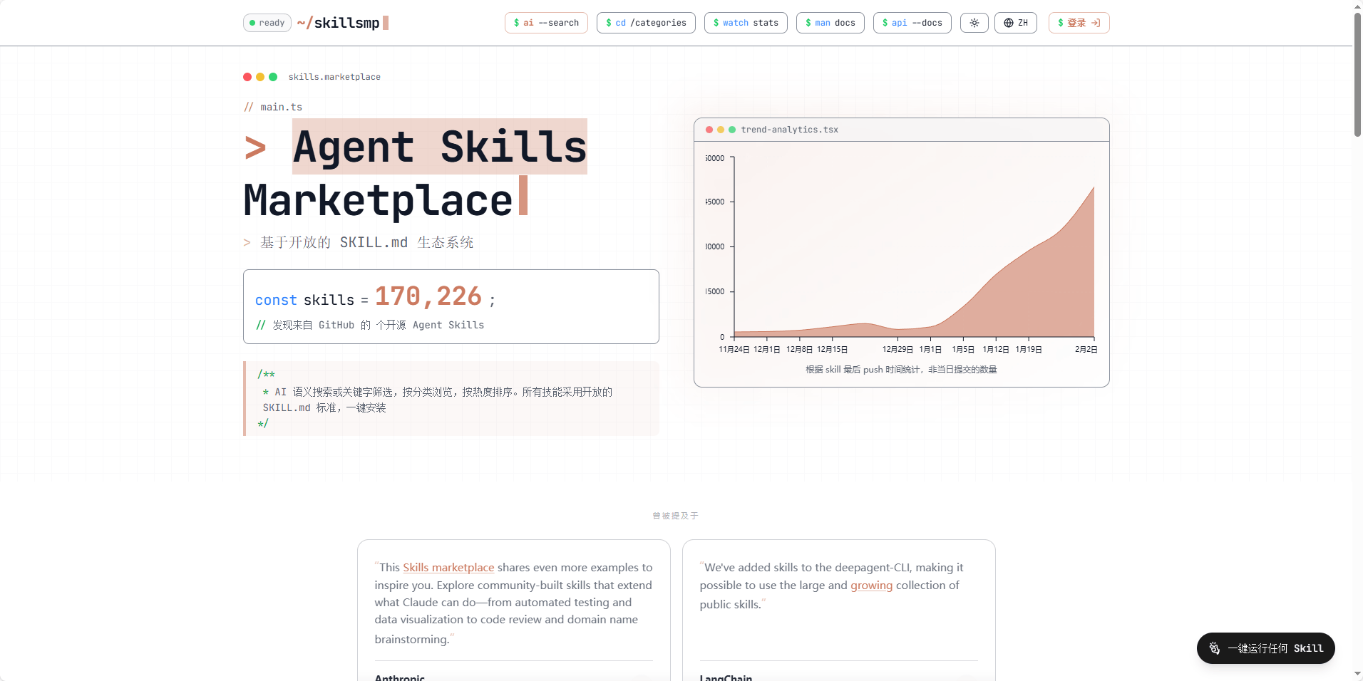Open the ai --search nav item
This screenshot has height=681, width=1363.
546,23
